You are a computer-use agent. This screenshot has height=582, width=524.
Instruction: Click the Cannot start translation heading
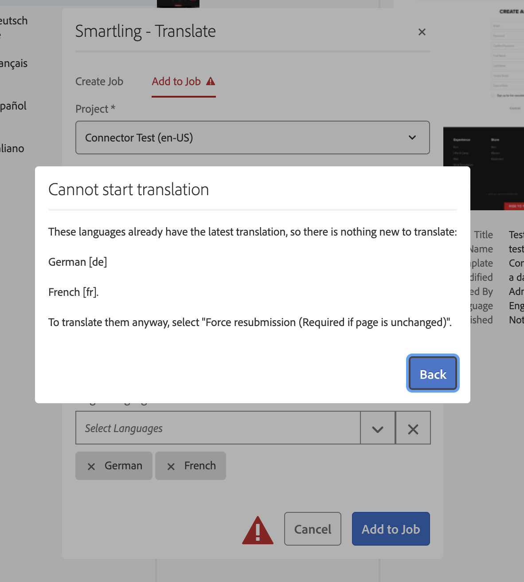pyautogui.click(x=129, y=189)
